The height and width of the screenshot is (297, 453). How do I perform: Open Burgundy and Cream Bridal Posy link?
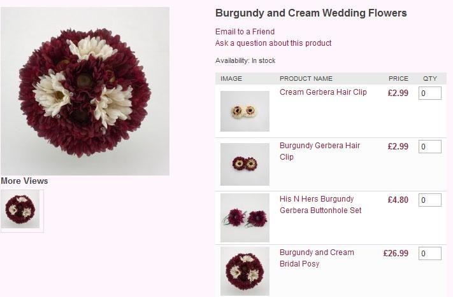(317, 258)
